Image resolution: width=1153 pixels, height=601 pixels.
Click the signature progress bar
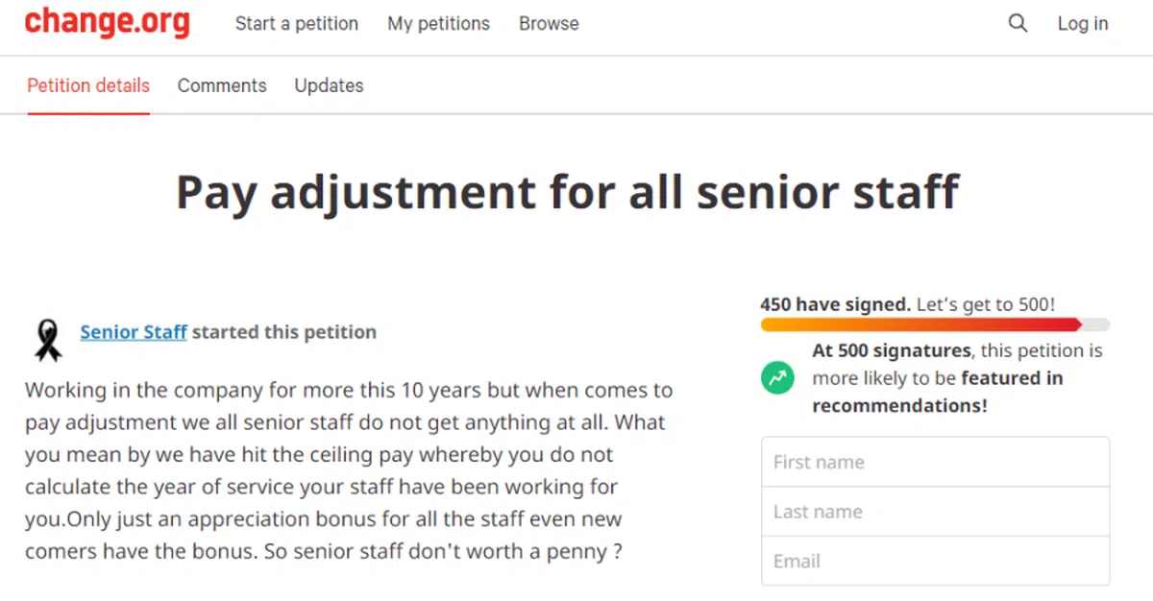tap(934, 325)
